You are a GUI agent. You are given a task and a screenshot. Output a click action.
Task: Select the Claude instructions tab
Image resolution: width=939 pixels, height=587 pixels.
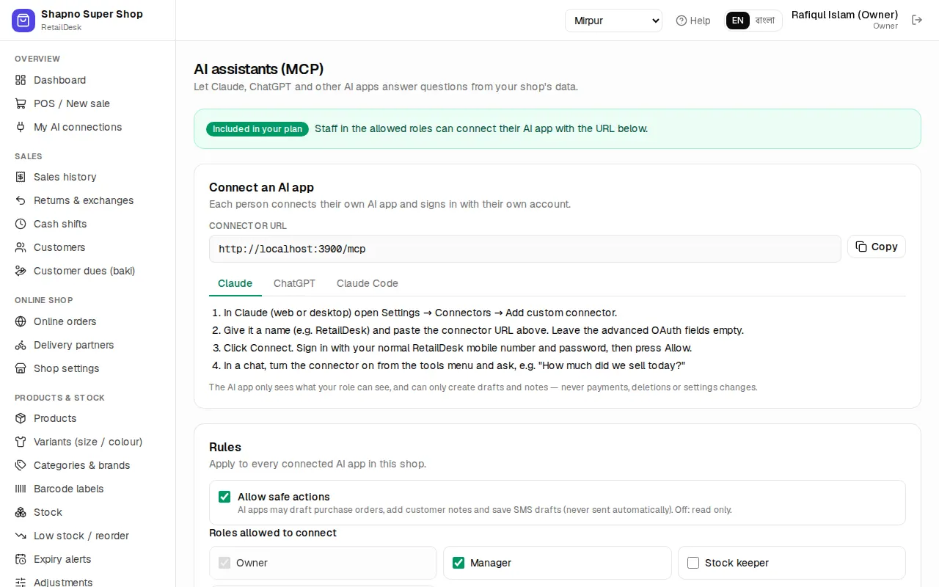[x=235, y=283]
